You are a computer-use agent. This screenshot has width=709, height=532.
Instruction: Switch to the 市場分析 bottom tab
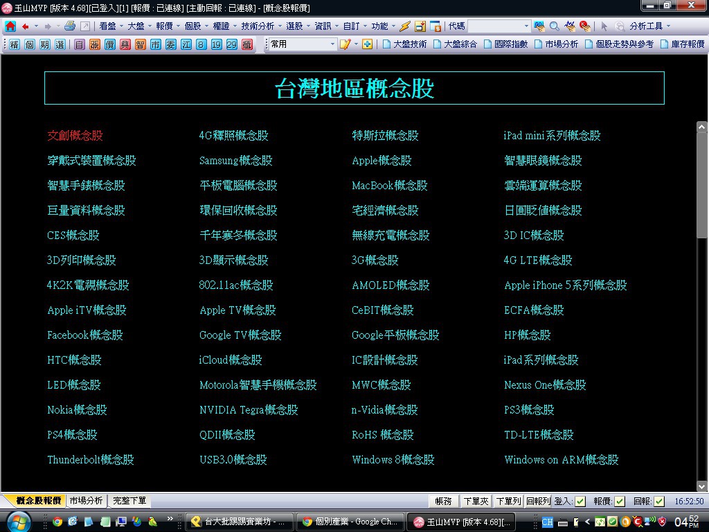pos(86,501)
